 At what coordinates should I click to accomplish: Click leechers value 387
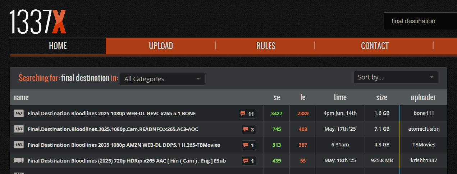point(303,145)
